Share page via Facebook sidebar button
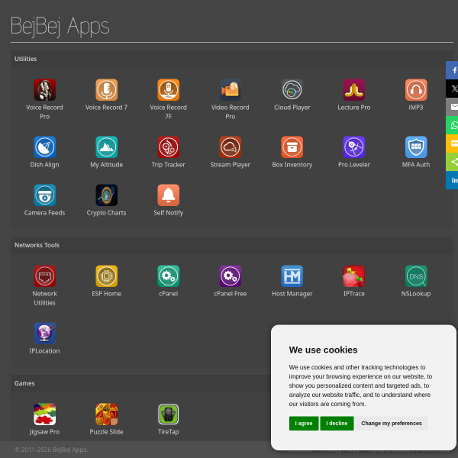458x458 pixels. 452,70
